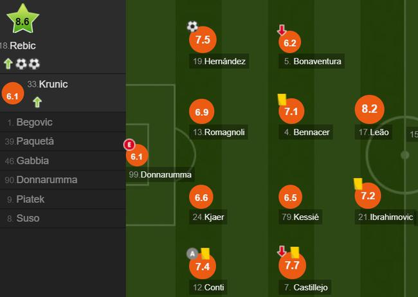Click Krunic's green substitution arrow
The image size is (418, 297).
click(37, 102)
